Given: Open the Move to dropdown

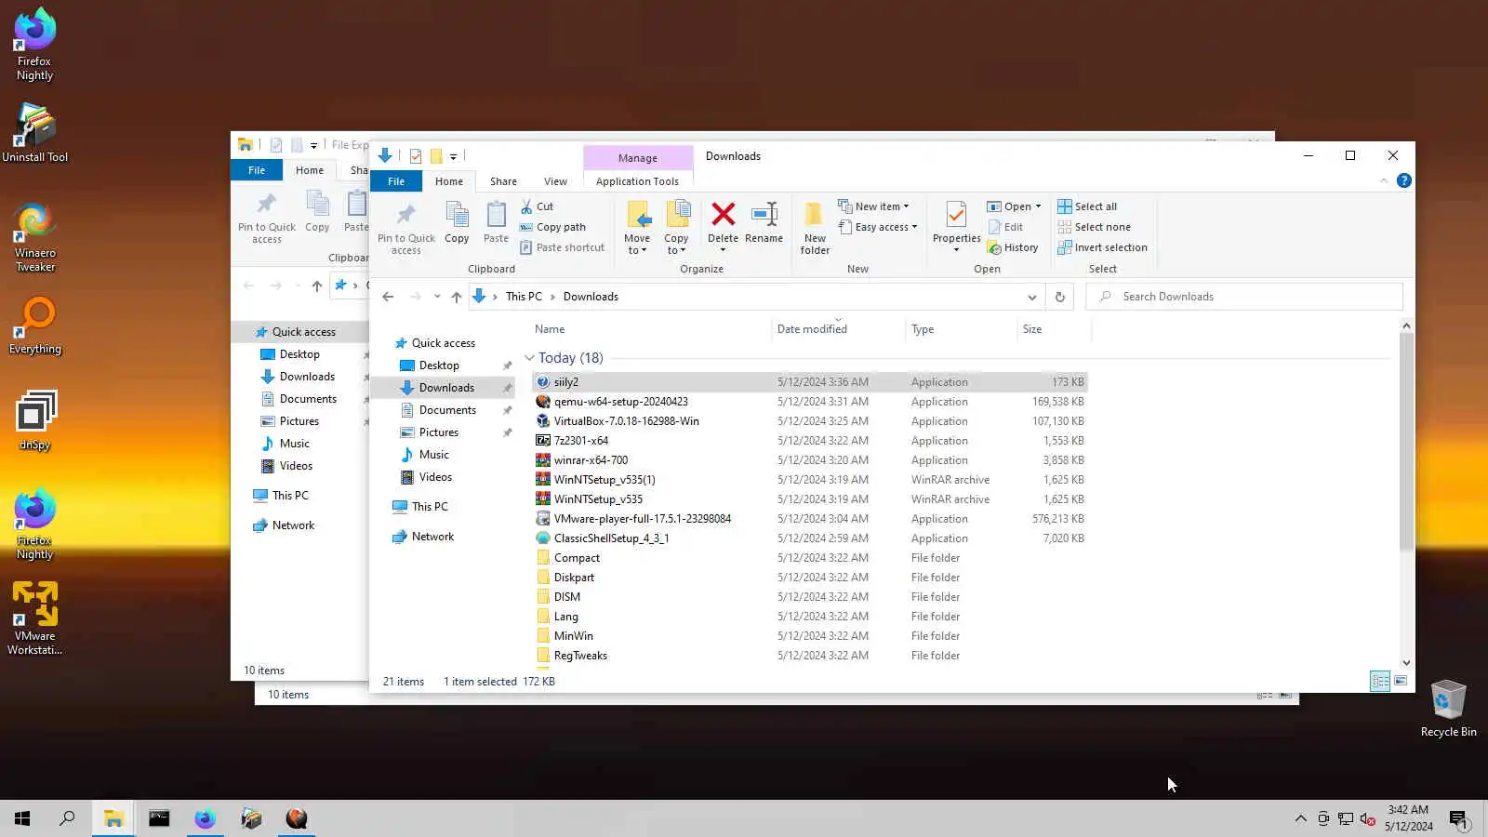Looking at the screenshot, I should [637, 228].
